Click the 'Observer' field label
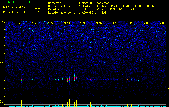This screenshot has width=169, height=107. pyautogui.click(x=55, y=3)
